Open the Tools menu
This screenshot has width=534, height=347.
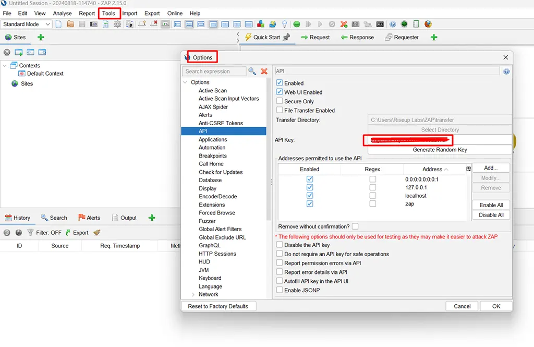109,13
